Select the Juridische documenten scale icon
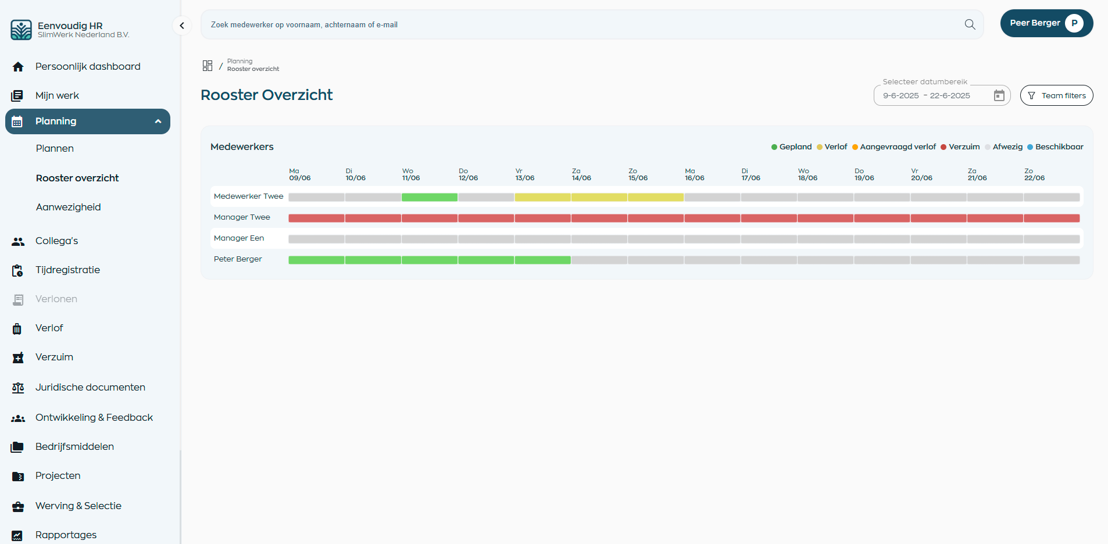Image resolution: width=1108 pixels, height=544 pixels. (x=18, y=387)
